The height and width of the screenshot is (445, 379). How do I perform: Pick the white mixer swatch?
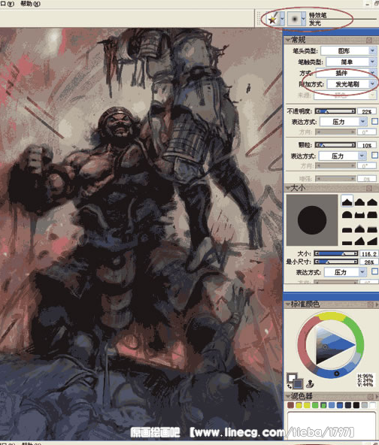pyautogui.click(x=373, y=405)
